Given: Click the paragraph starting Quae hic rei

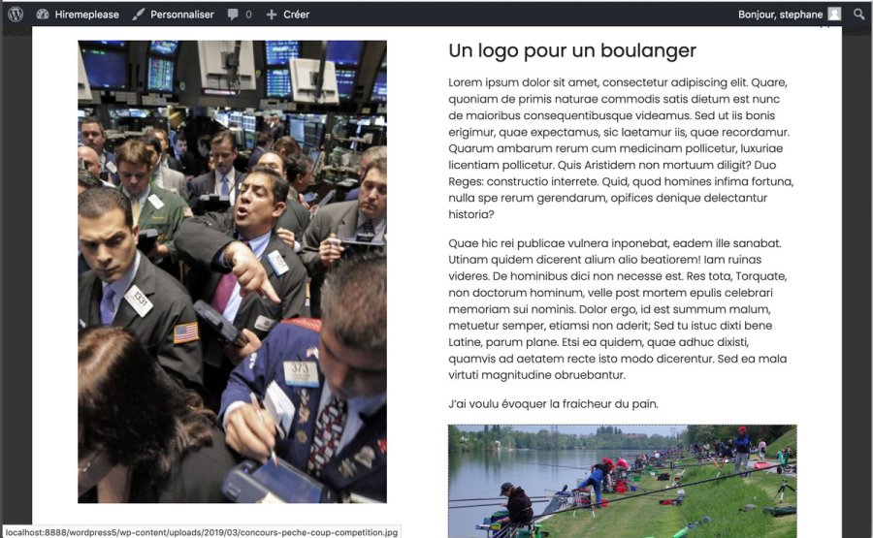Looking at the screenshot, I should [x=621, y=308].
